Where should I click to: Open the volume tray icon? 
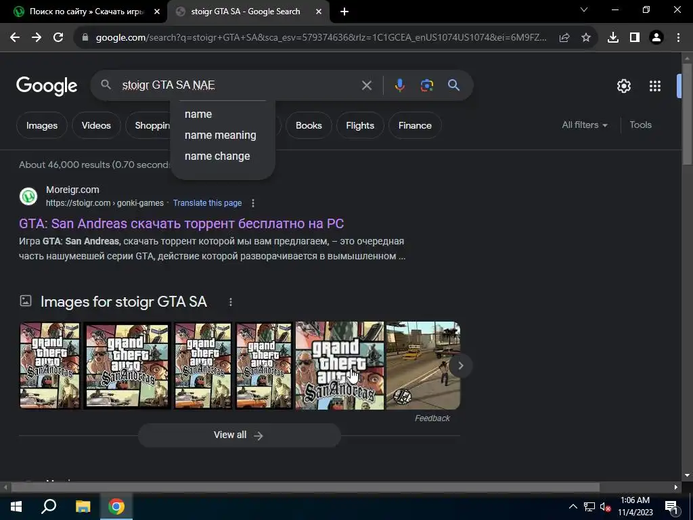[x=606, y=506]
